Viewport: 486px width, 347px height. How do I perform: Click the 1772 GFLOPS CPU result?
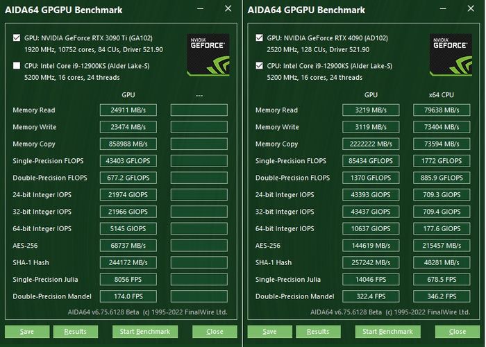[x=442, y=161]
